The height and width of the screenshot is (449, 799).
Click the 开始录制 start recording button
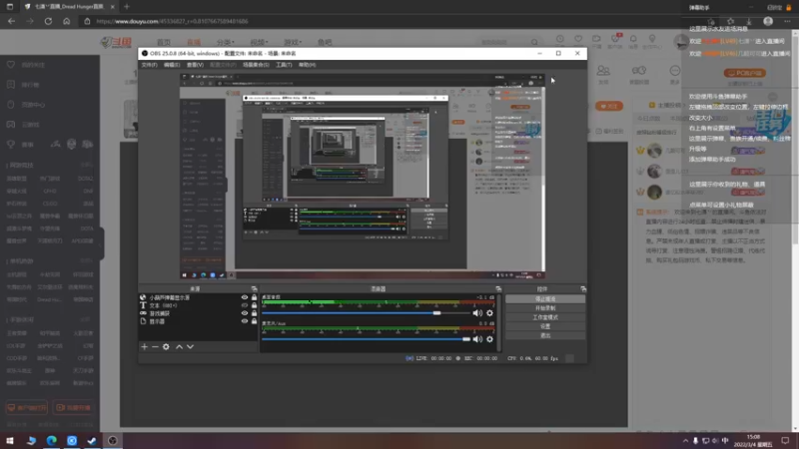[545, 308]
